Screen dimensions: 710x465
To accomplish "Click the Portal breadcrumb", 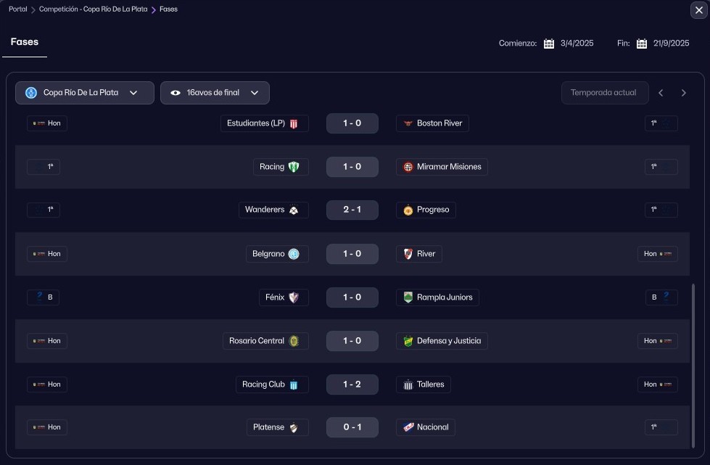I will click(18, 9).
